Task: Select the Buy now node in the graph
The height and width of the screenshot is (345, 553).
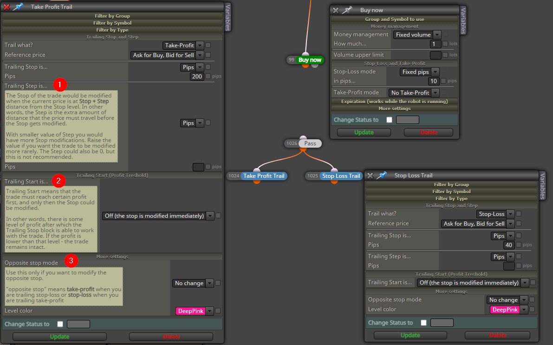Action: coord(310,59)
